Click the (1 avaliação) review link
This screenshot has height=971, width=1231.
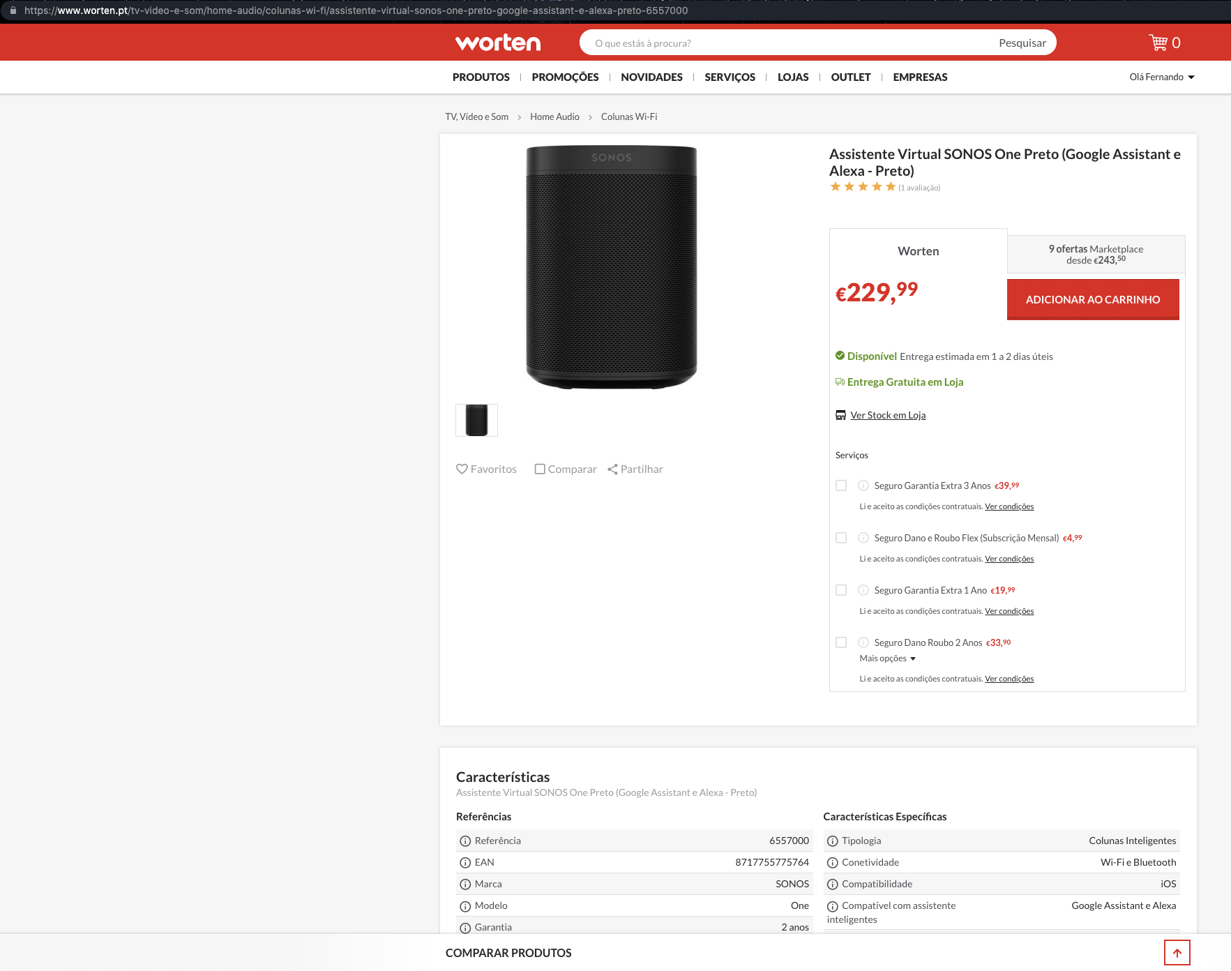point(919,188)
